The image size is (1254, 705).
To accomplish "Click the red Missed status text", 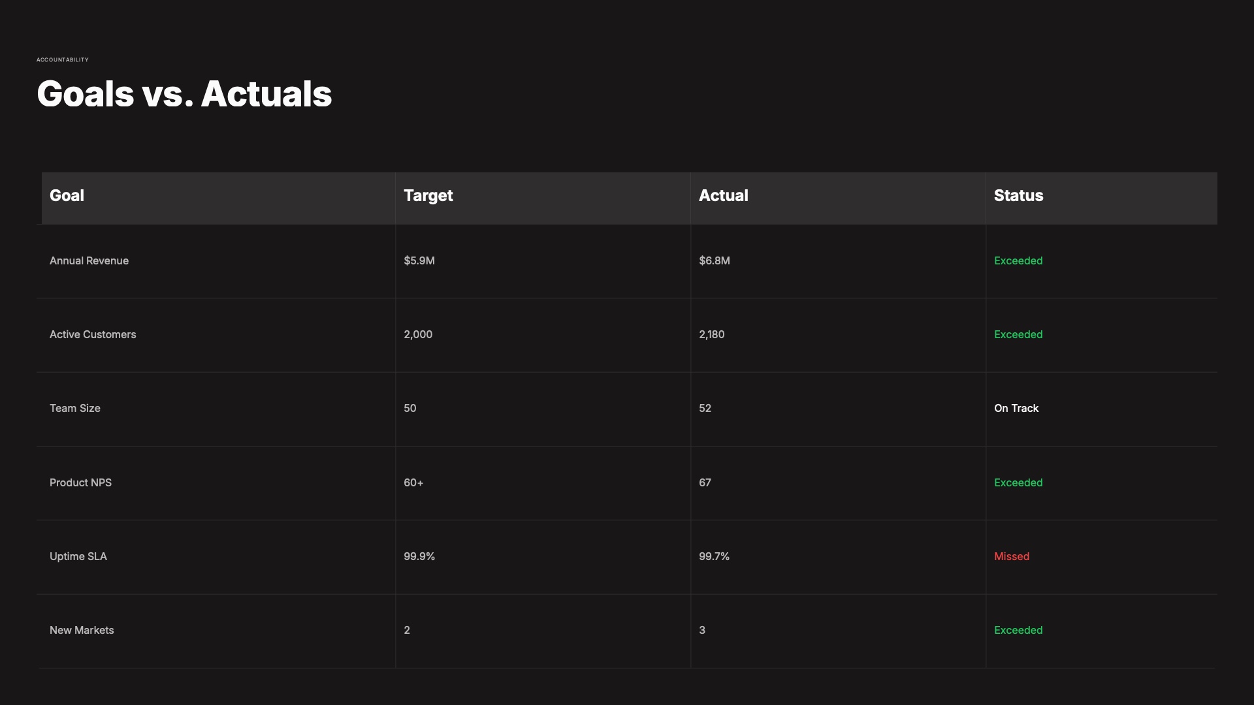I will 1012,557.
